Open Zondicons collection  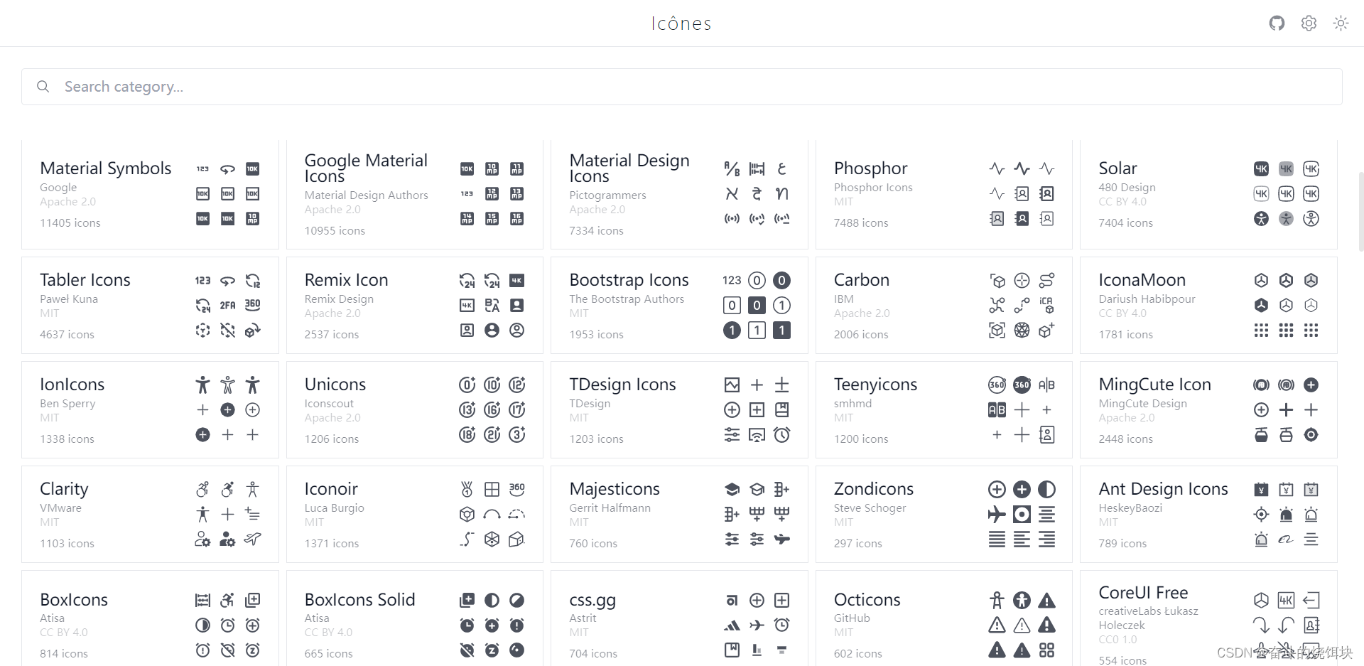[x=944, y=515]
